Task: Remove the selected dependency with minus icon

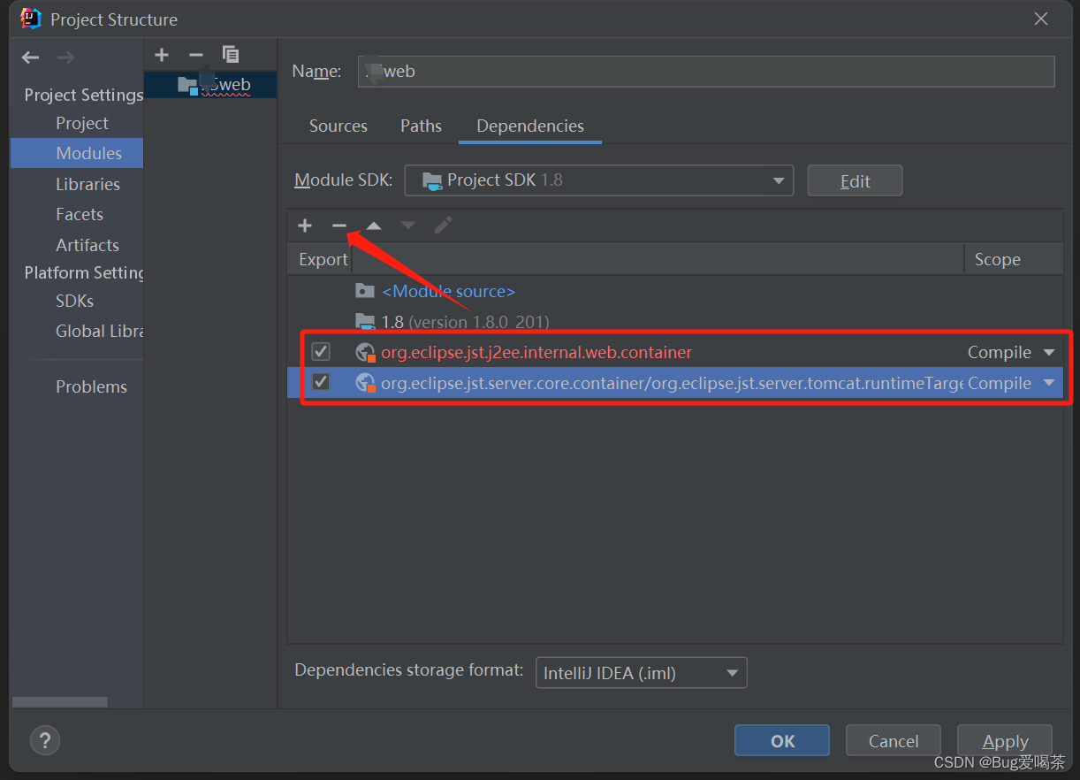Action: (339, 226)
